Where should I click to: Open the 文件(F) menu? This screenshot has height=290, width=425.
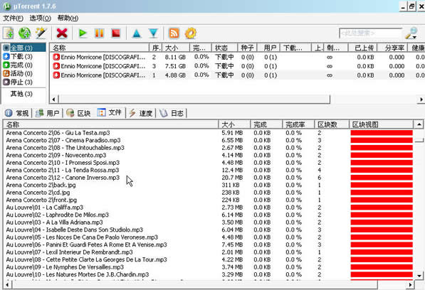coord(13,18)
